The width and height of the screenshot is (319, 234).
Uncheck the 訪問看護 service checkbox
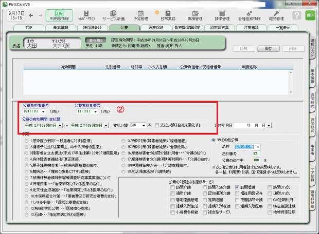click(x=238, y=187)
